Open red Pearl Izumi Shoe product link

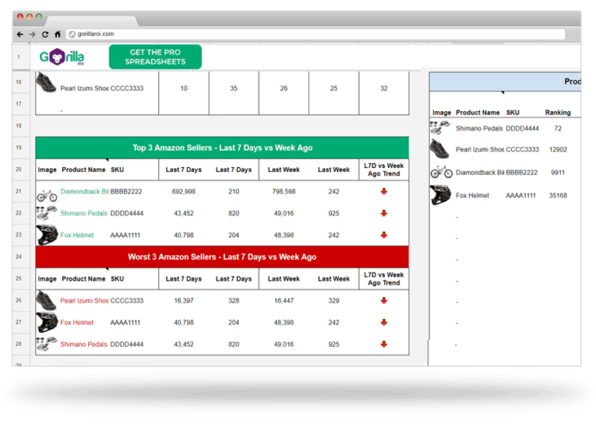point(84,300)
